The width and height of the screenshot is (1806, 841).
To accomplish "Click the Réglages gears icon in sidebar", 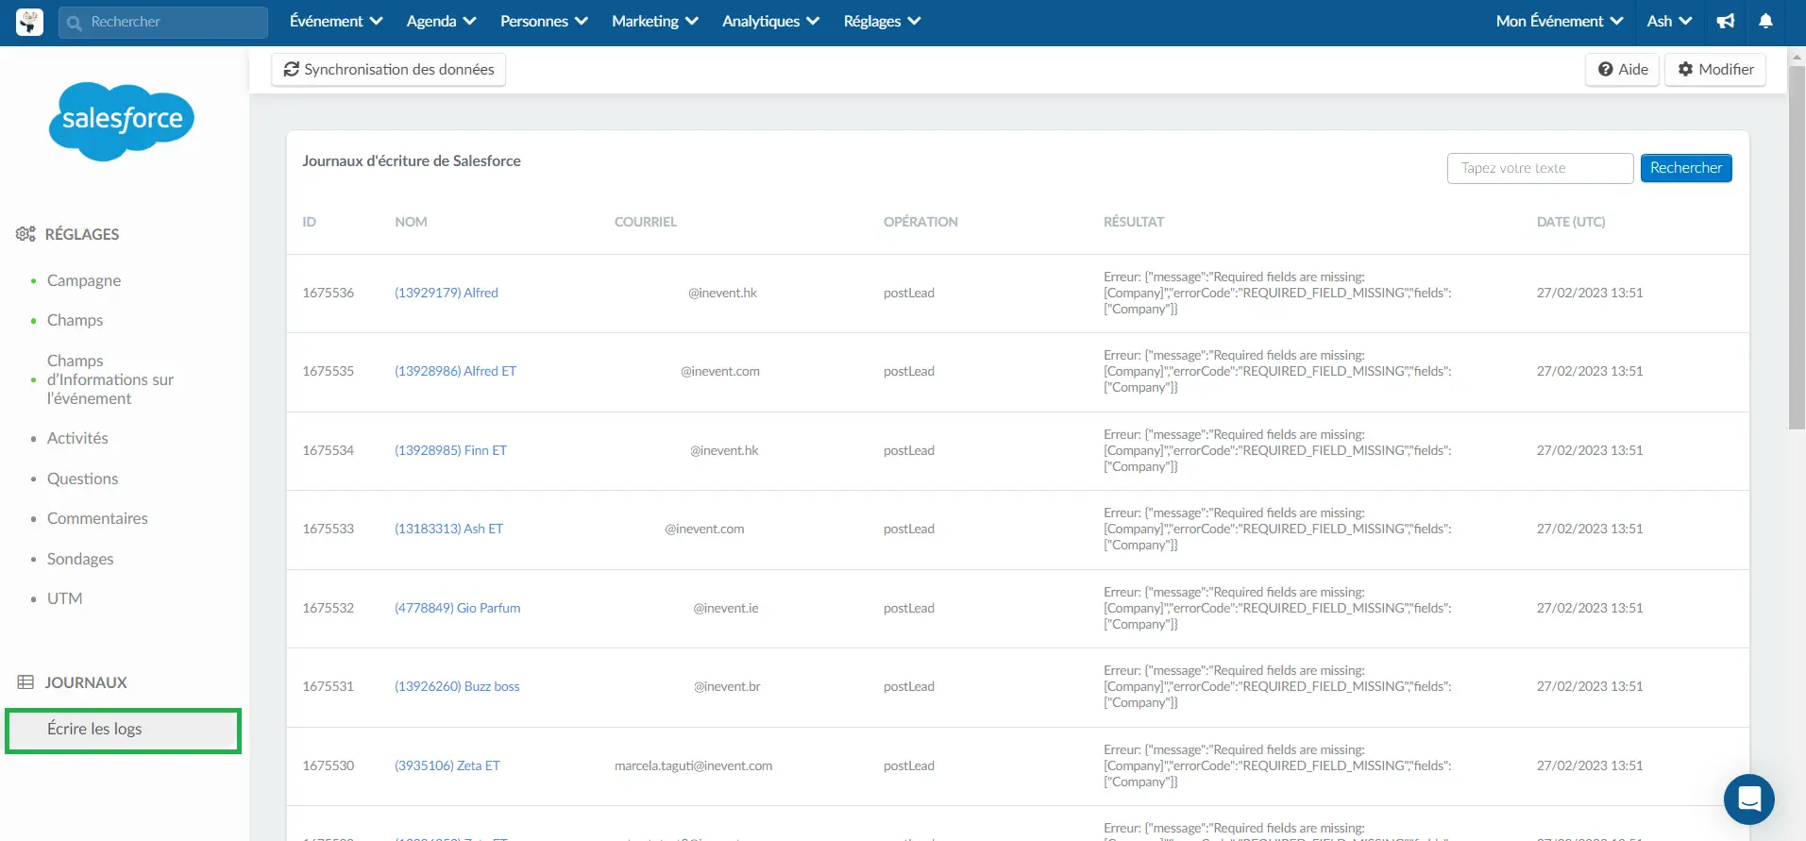I will pyautogui.click(x=25, y=234).
